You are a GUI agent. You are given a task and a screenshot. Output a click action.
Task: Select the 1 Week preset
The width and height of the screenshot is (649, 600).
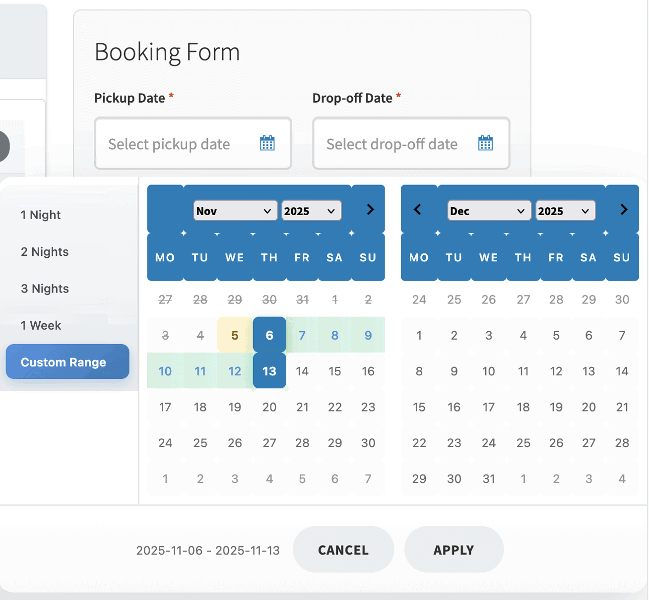coord(41,325)
